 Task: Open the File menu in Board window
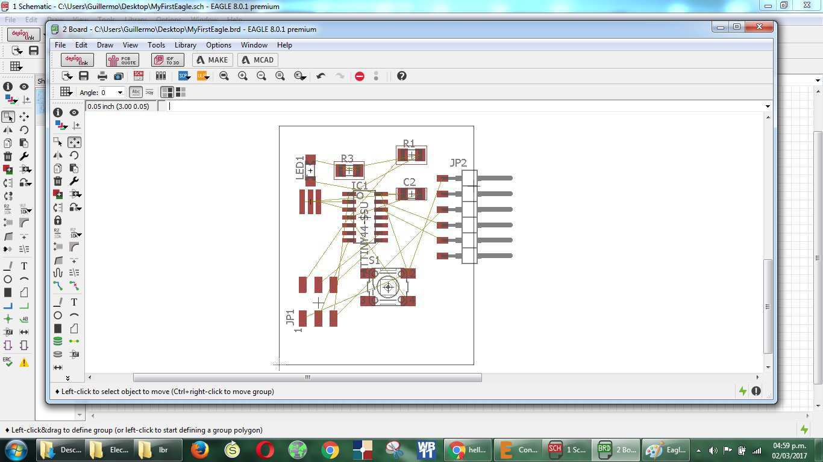(60, 45)
